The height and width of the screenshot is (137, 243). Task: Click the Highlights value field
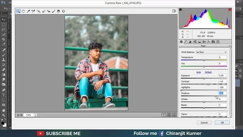pyautogui.click(x=222, y=87)
